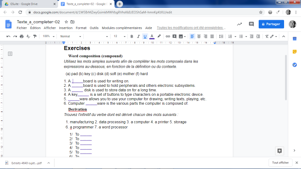Image resolution: width=301 pixels, height=169 pixels.
Task: Open a new browser tab
Action: pyautogui.click(x=119, y=4)
